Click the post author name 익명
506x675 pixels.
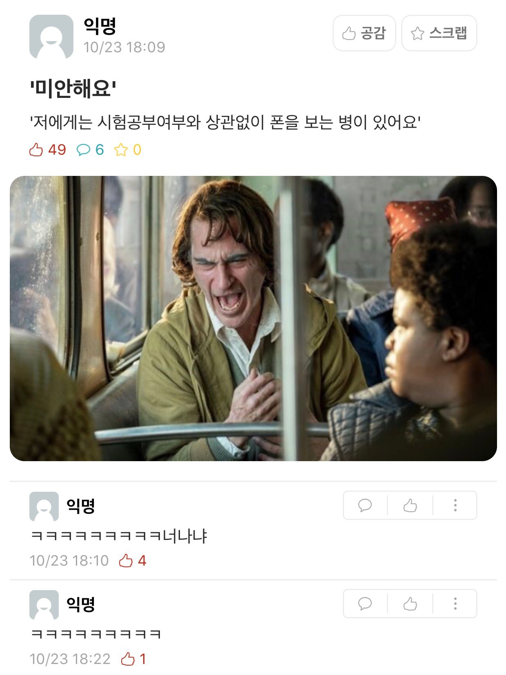[100, 26]
